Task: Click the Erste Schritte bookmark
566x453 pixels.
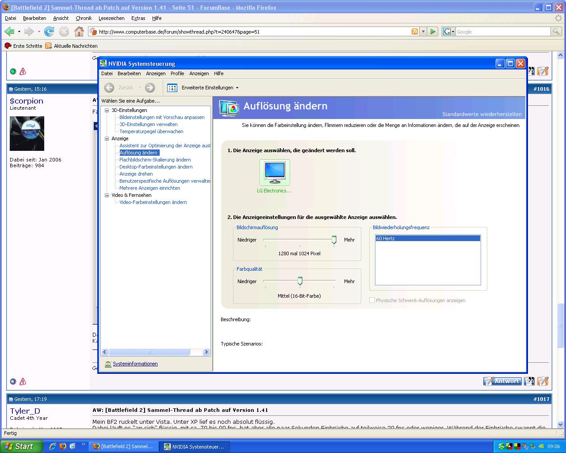Action: click(23, 46)
